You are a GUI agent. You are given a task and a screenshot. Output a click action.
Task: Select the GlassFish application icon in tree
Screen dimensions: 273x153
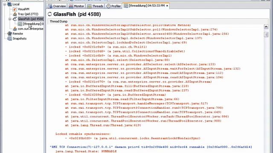pos(15,19)
